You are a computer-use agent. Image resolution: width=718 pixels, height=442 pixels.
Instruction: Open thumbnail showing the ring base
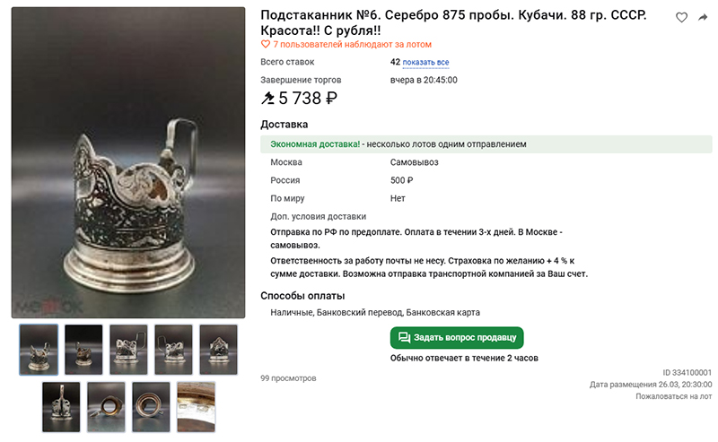[x=151, y=407]
